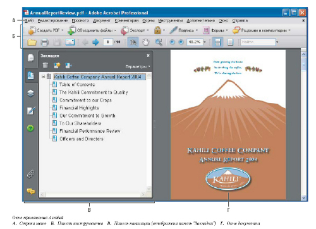This screenshot has height=229, width=316.
Task: Open the zoom percentage dropdown arrow
Action: tap(205, 42)
